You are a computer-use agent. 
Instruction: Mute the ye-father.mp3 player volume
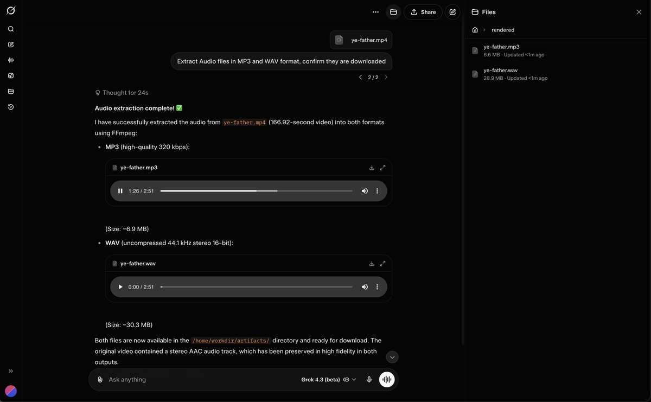[x=365, y=191]
